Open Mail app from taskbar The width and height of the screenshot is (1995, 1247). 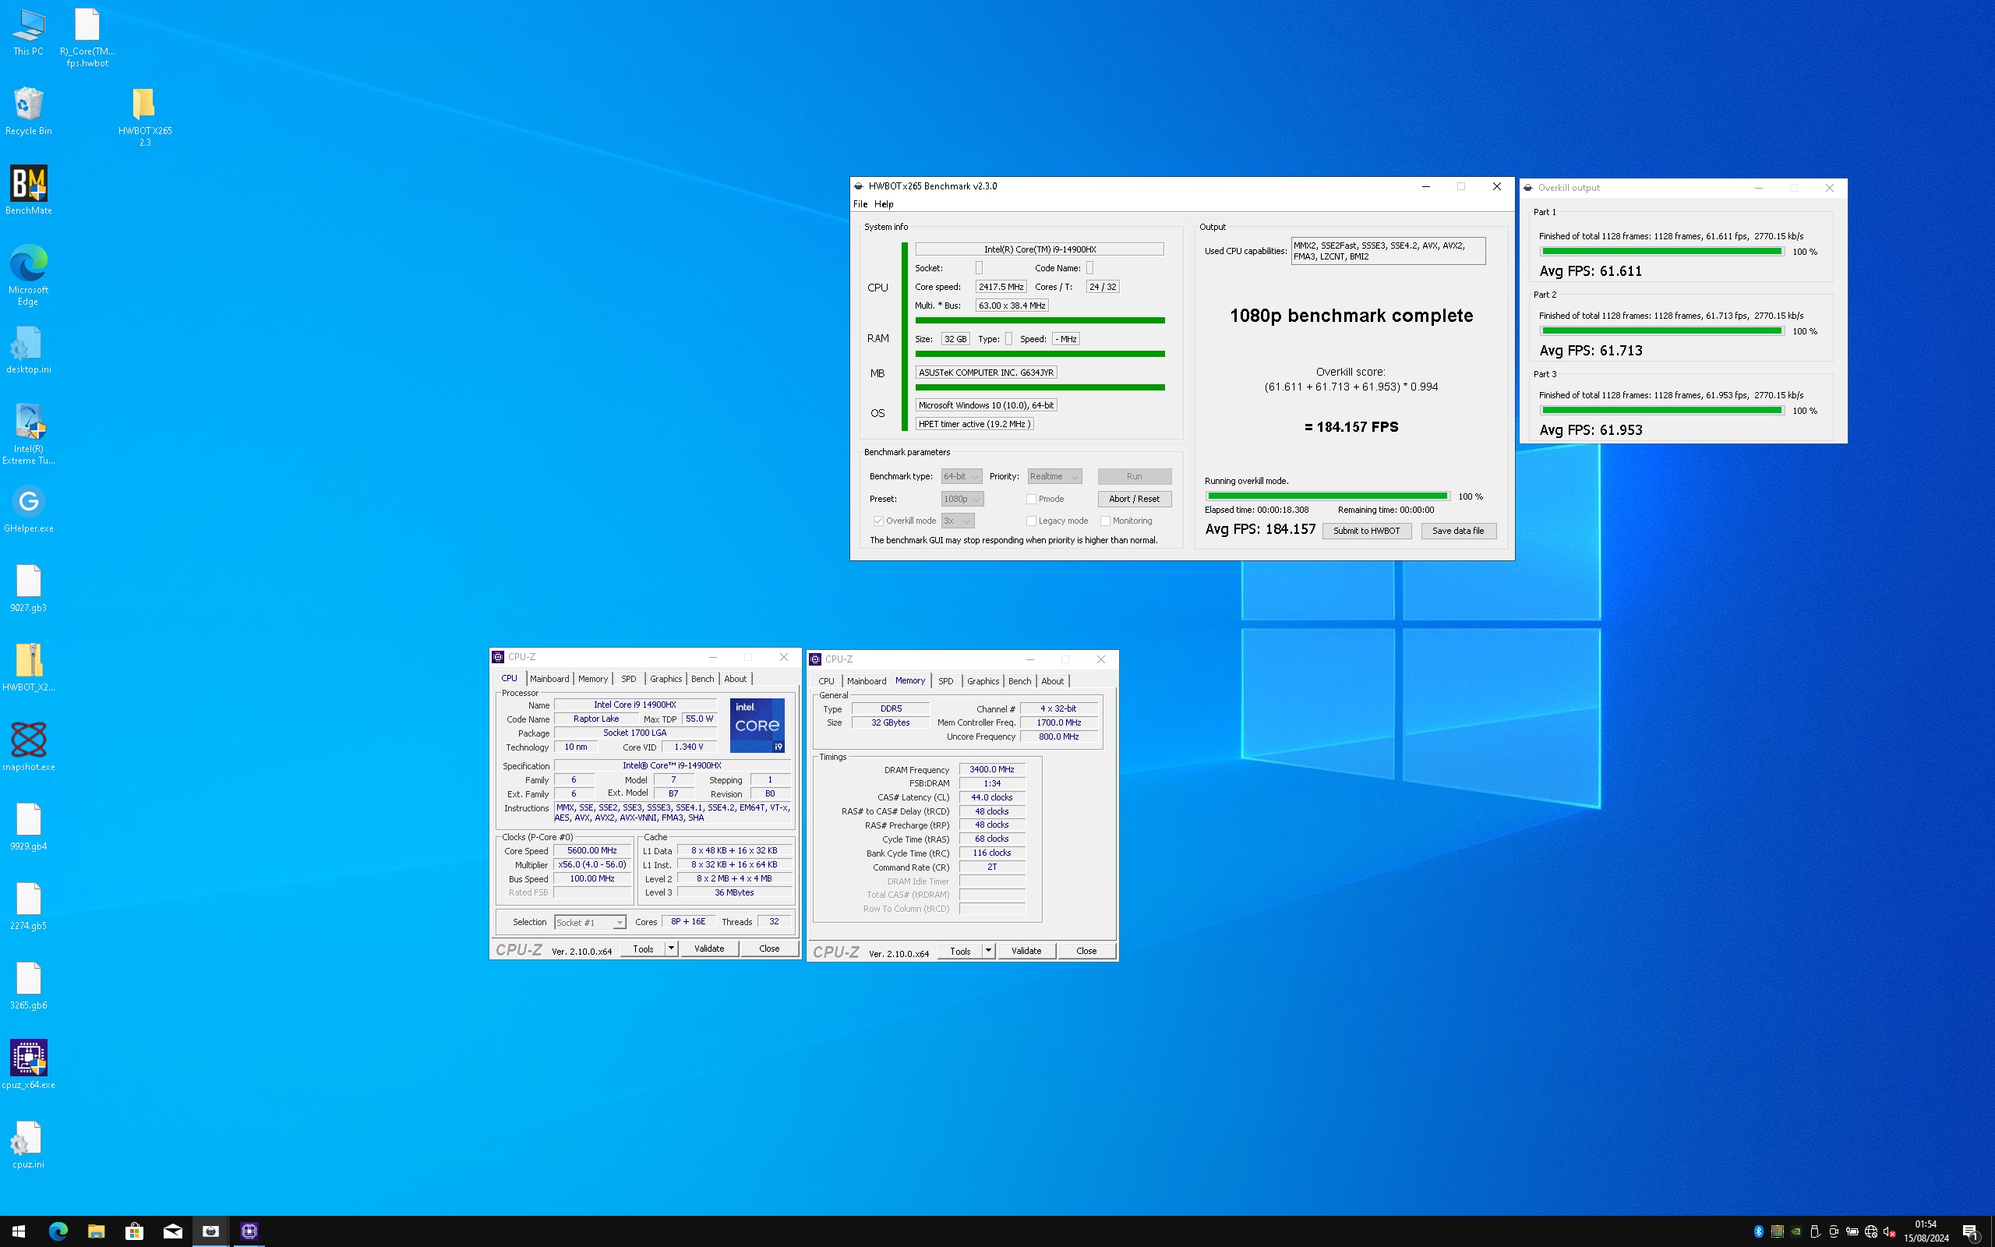point(172,1231)
